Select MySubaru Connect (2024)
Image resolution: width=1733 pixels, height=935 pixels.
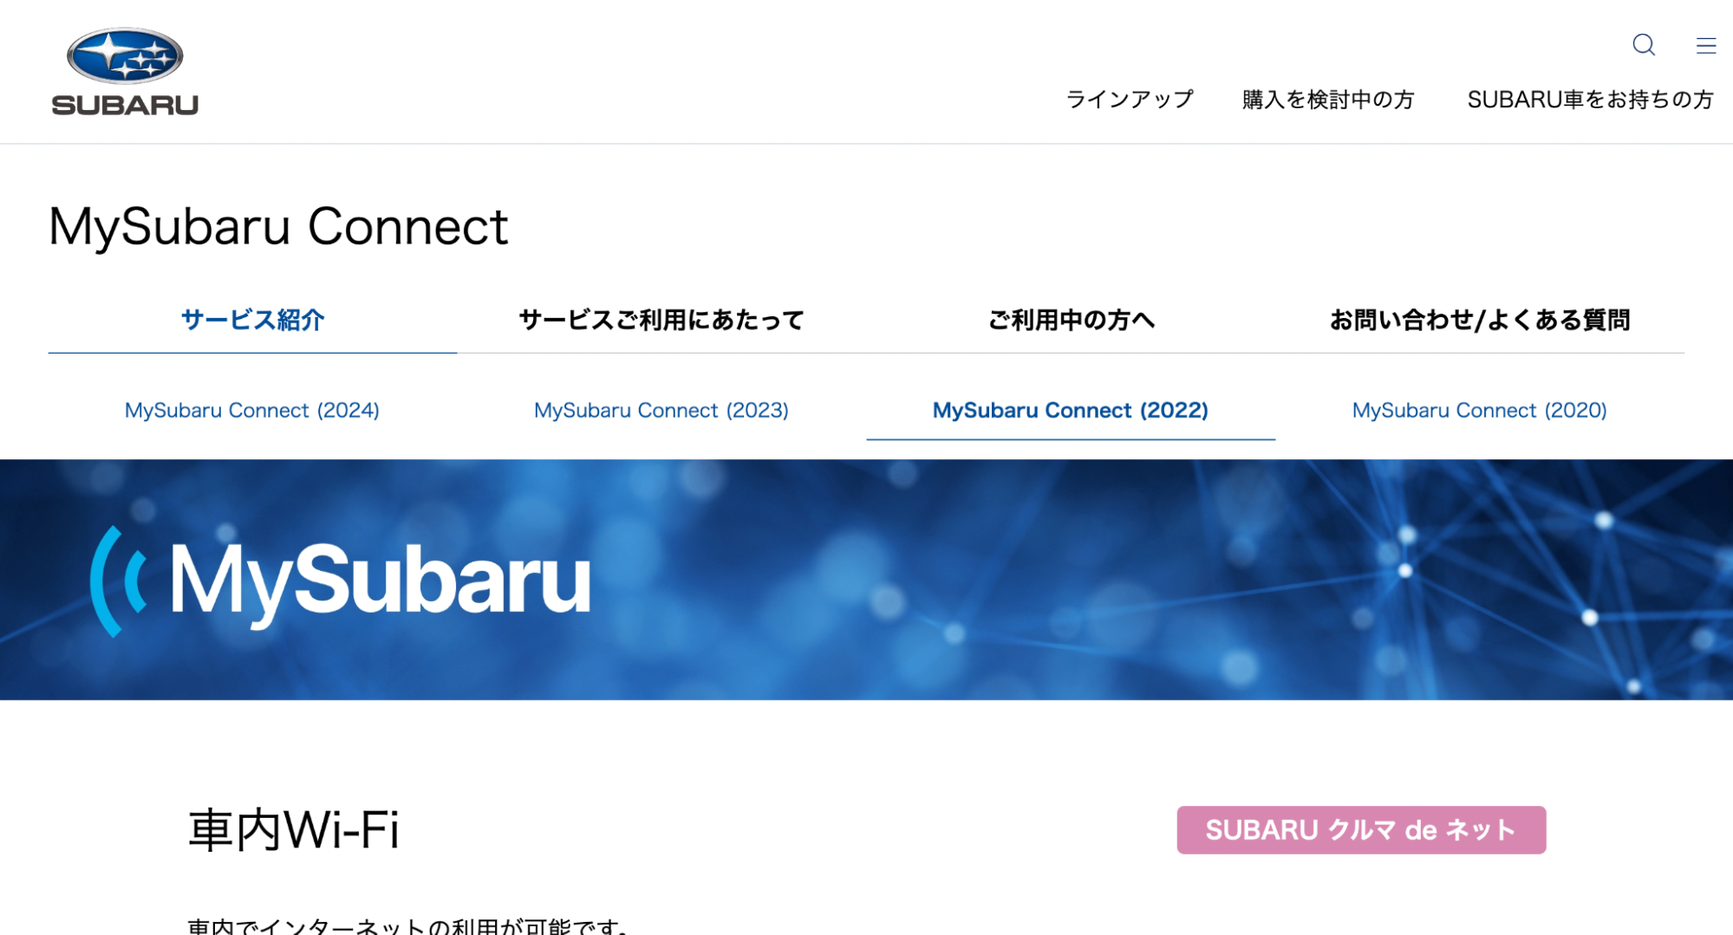pos(251,410)
